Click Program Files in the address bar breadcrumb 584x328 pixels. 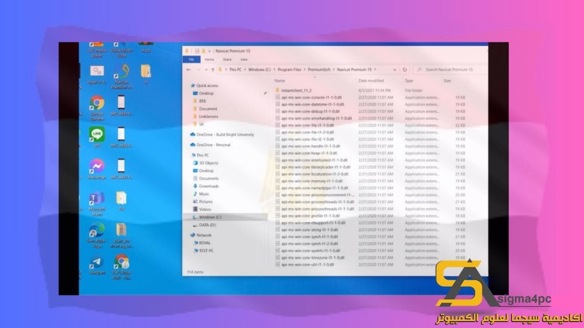[289, 70]
